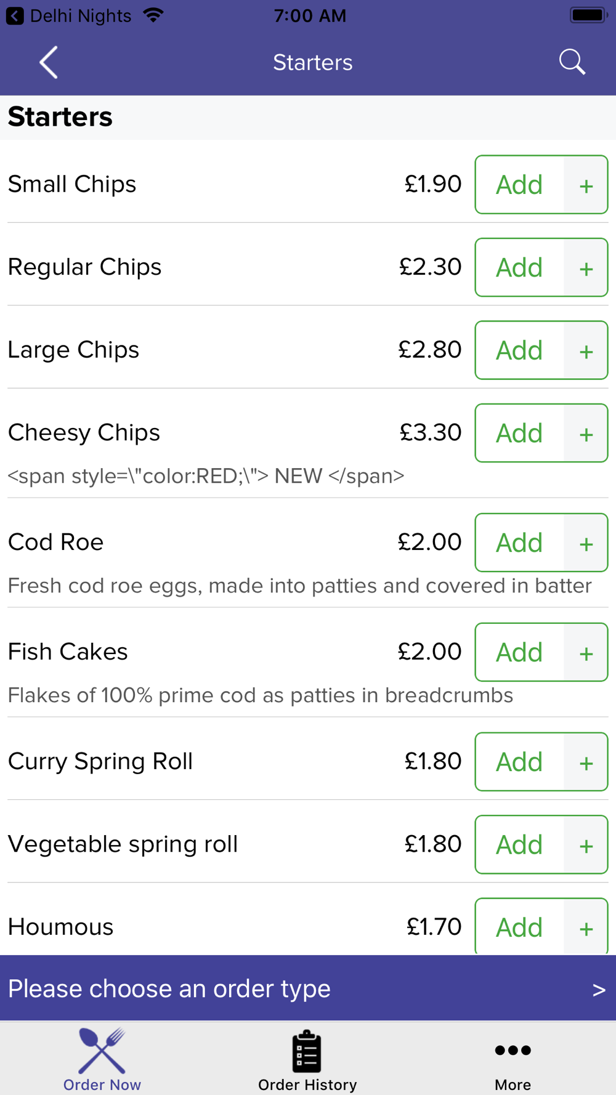Add Cheesy Chips to the order

click(x=519, y=434)
